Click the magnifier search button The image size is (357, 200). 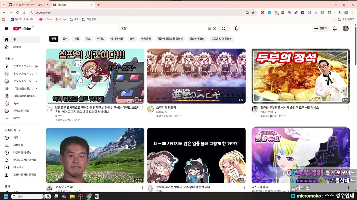pyautogui.click(x=224, y=29)
